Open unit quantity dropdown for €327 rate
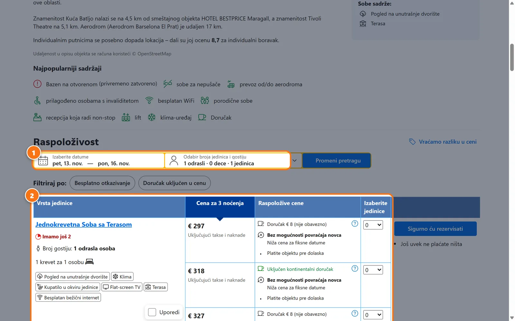Image resolution: width=515 pixels, height=321 pixels. tap(373, 315)
